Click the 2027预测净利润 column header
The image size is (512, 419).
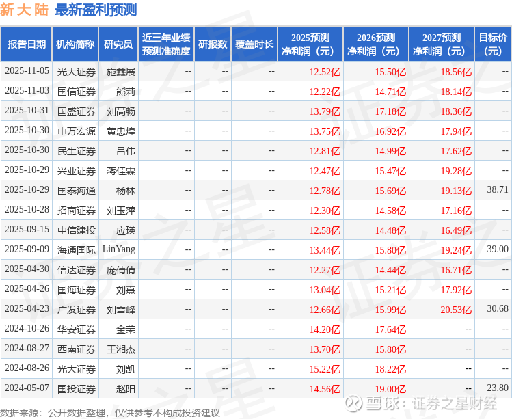point(442,44)
